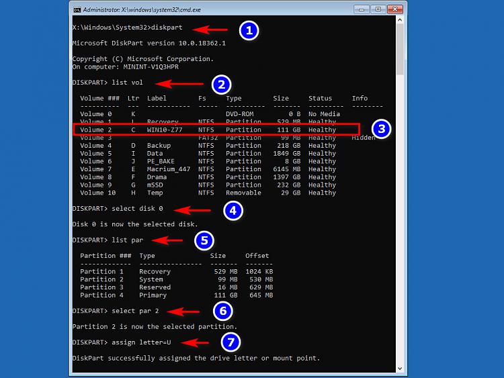Click the 'Partition 3' Reserved row
The image size is (504, 378).
tap(177, 287)
